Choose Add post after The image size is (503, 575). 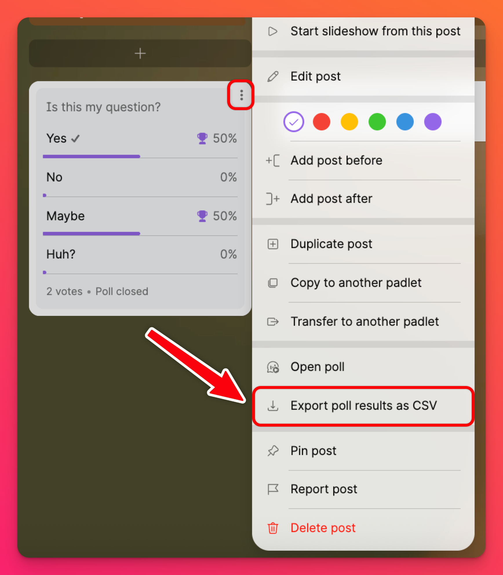pos(363,199)
